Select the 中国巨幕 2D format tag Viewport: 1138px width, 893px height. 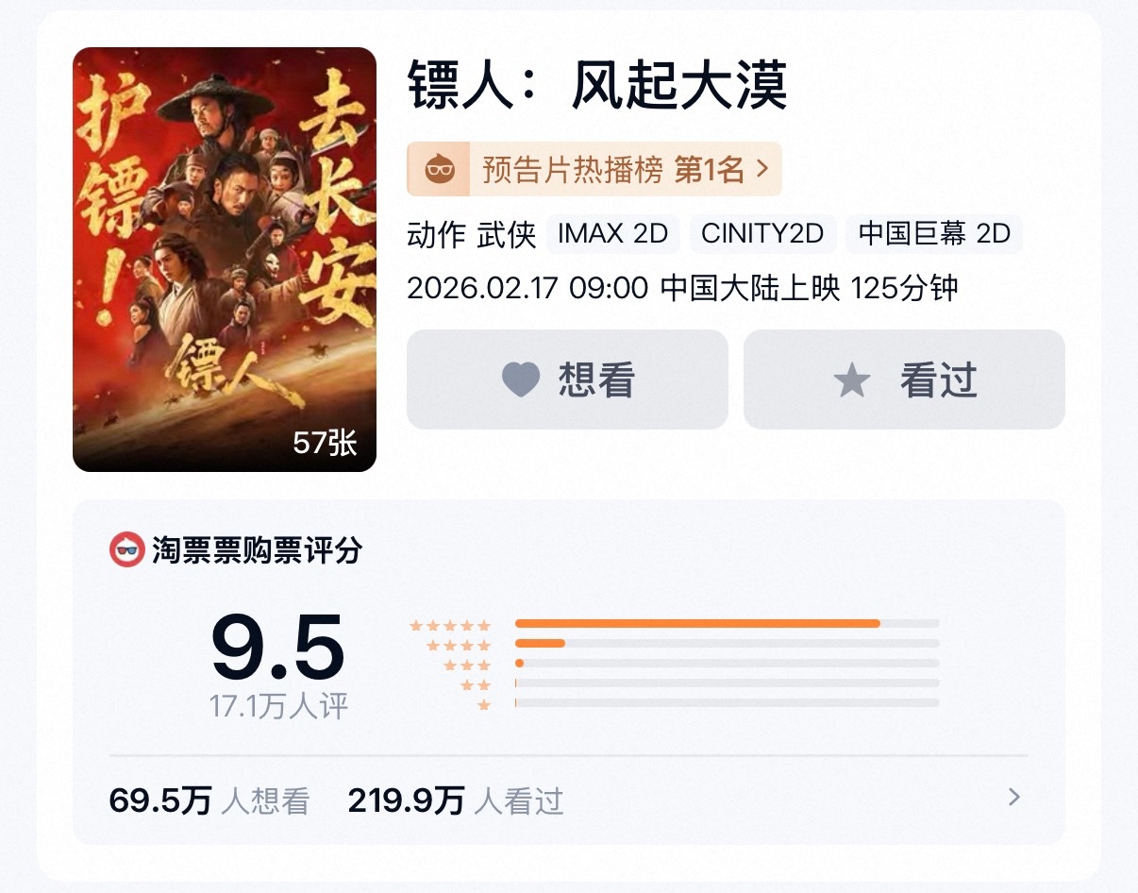934,233
